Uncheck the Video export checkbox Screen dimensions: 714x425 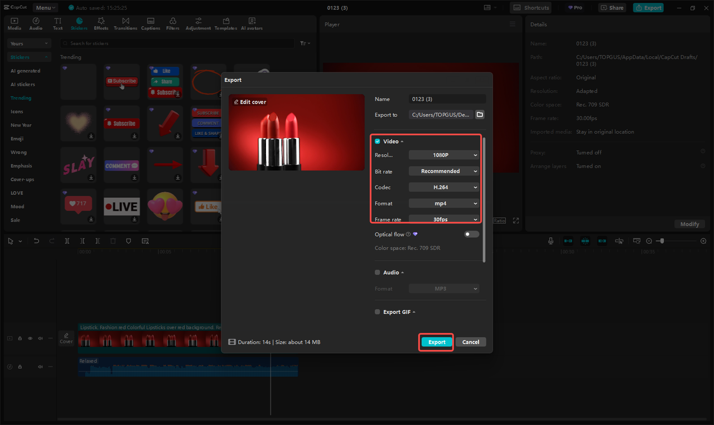[377, 141]
